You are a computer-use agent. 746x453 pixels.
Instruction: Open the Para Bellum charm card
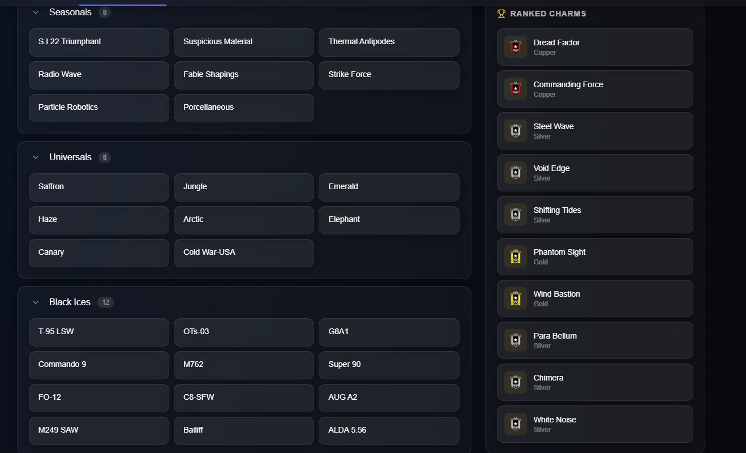tap(595, 340)
